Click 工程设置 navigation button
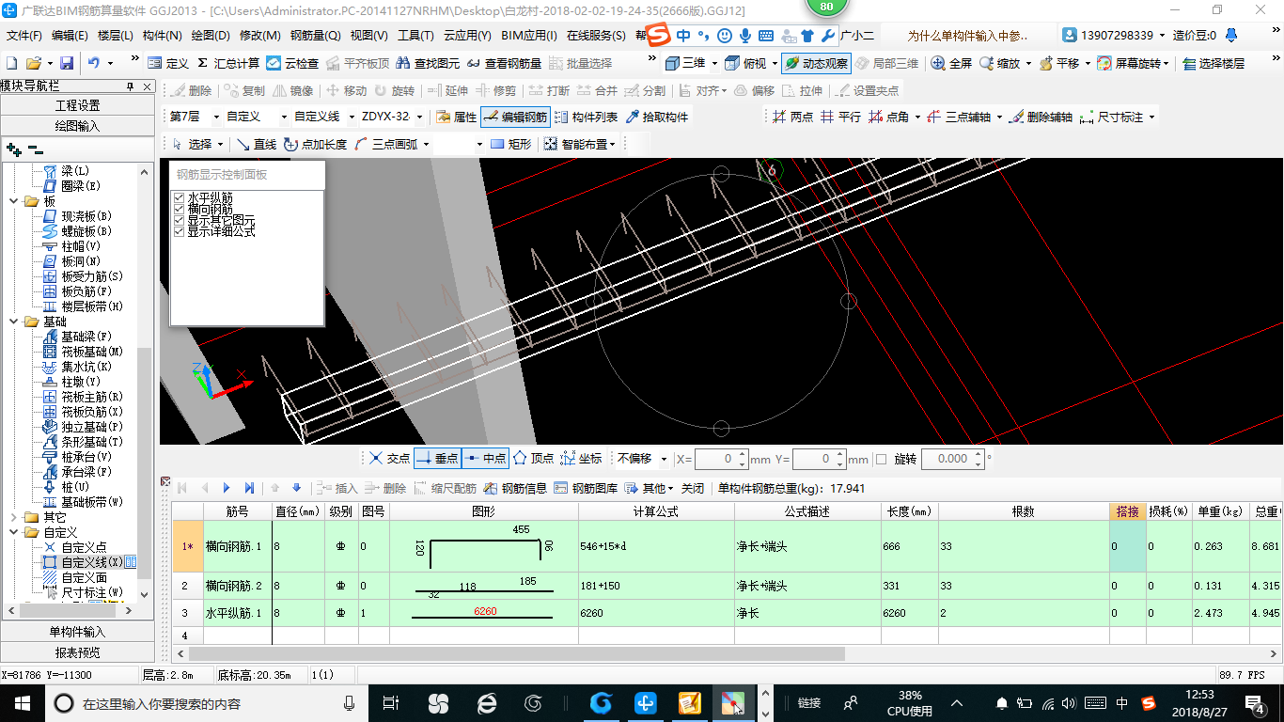Screen dimensions: 1284x722 pos(77,105)
